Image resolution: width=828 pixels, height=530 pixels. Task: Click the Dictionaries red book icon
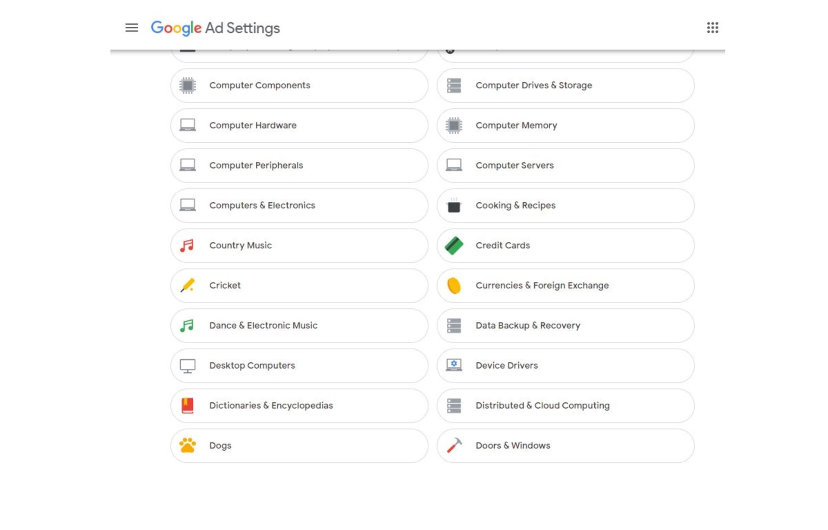pos(188,405)
